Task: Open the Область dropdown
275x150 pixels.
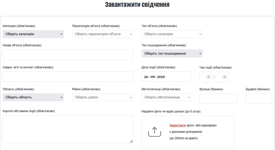Action: click(33, 97)
